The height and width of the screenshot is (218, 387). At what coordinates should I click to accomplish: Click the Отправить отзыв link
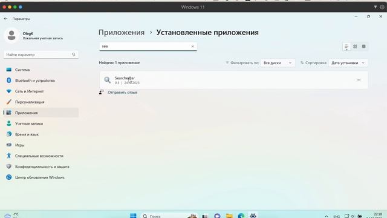tap(122, 93)
